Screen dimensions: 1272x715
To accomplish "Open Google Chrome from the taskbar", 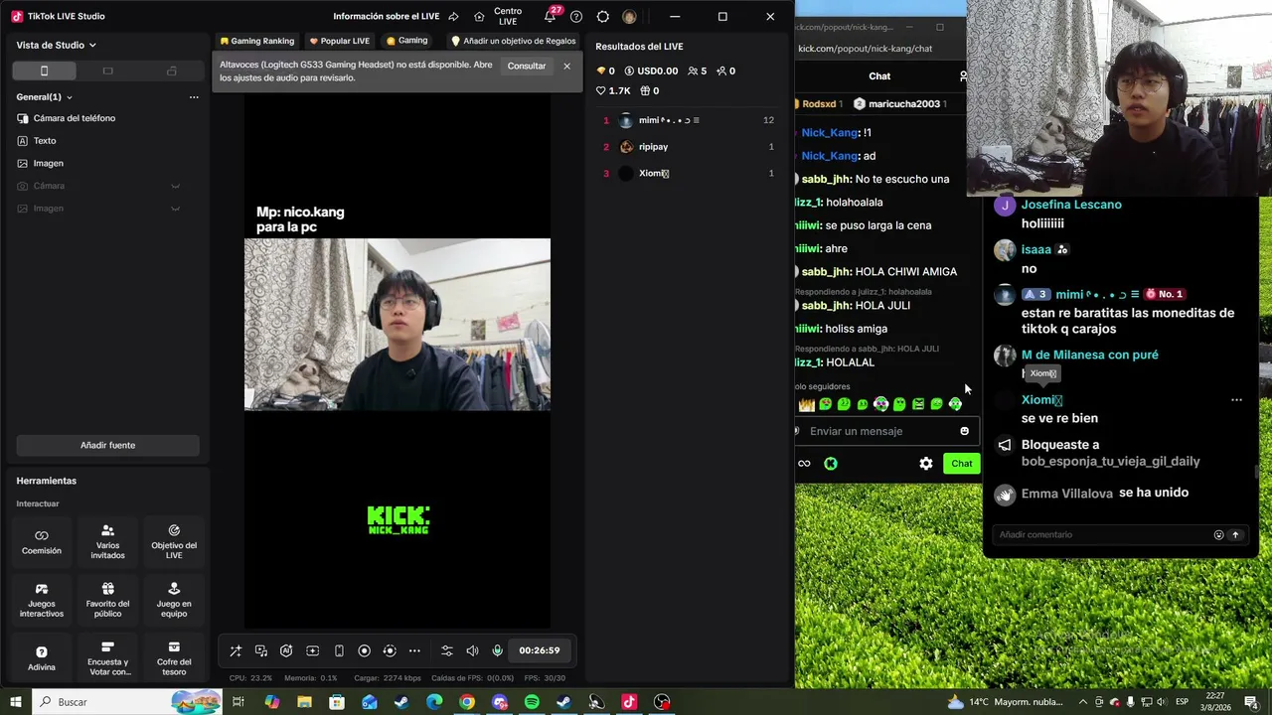I will 467,702.
